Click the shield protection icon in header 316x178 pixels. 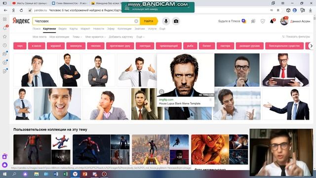(263, 21)
